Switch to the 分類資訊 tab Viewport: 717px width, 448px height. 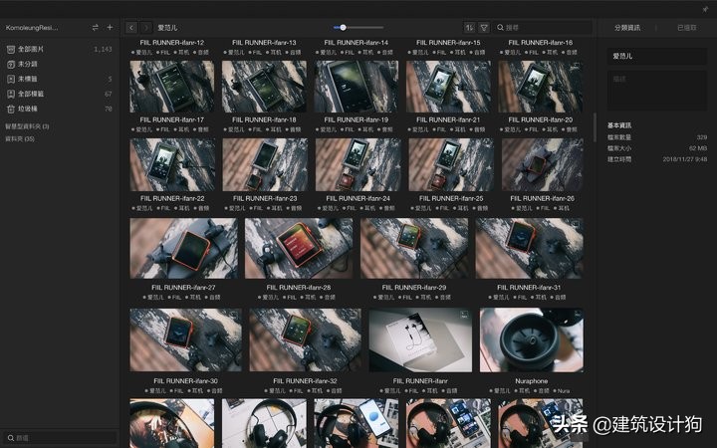tap(627, 28)
